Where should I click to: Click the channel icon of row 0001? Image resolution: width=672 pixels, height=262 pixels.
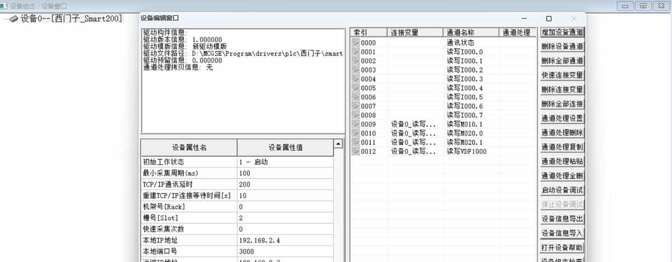pyautogui.click(x=355, y=52)
